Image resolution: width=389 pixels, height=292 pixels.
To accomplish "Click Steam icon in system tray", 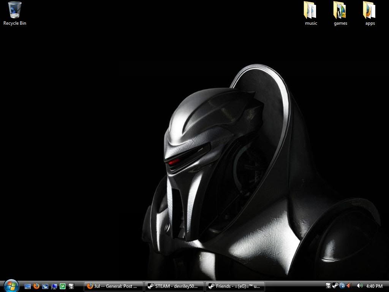I will coord(335,286).
